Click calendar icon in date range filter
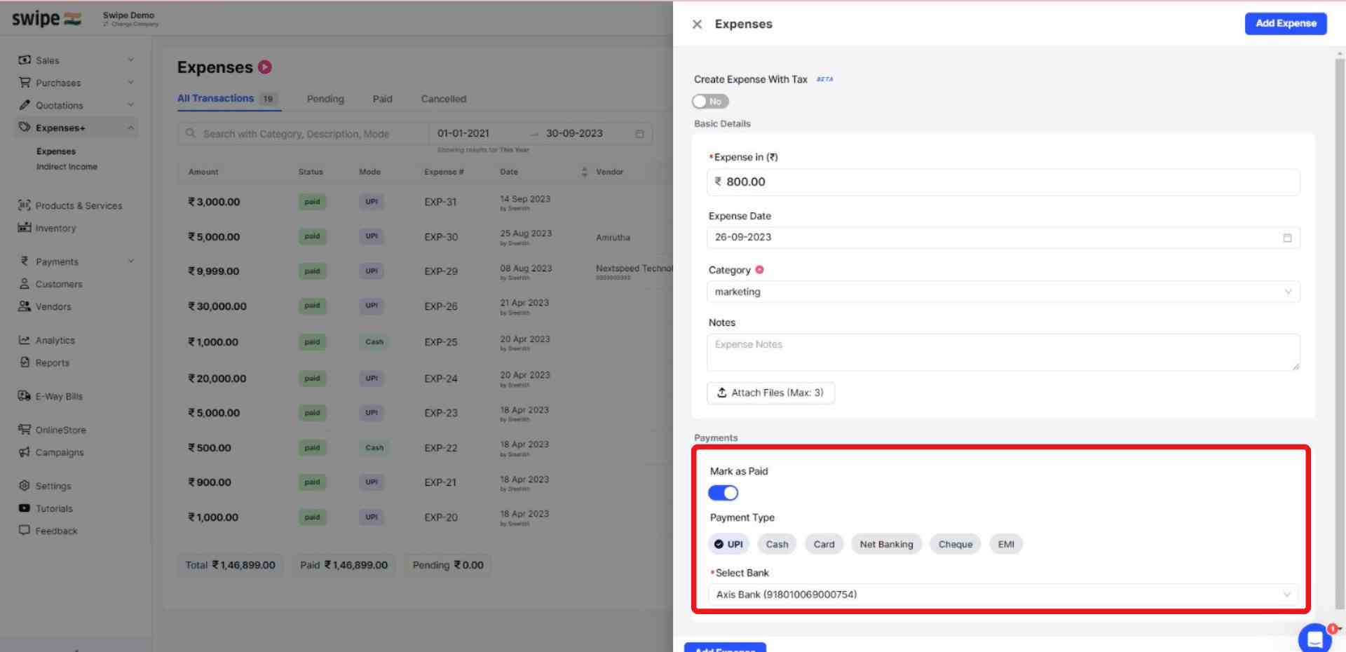The width and height of the screenshot is (1346, 652). pyautogui.click(x=639, y=133)
